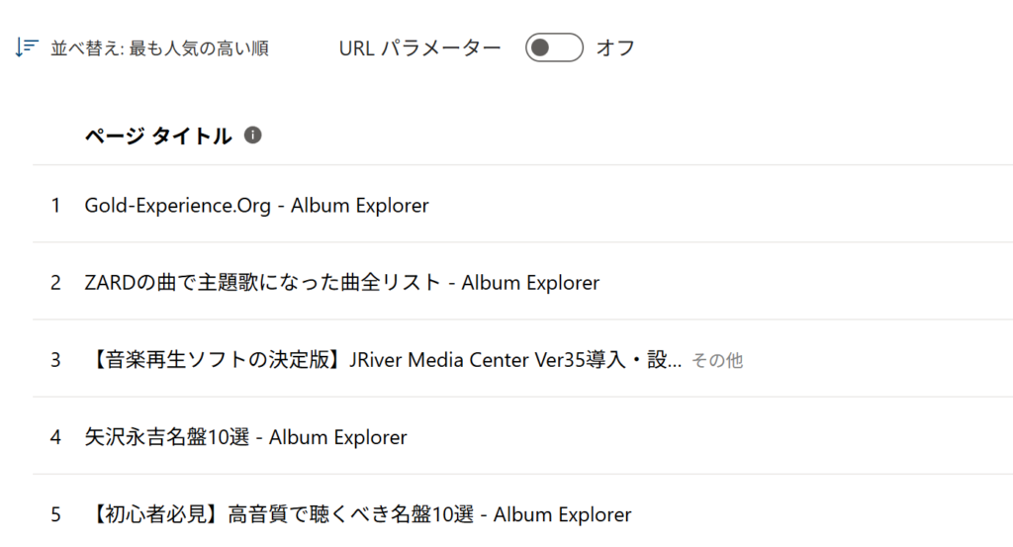Click rank number 1 in the list
This screenshot has height=547, width=1013.
(x=56, y=206)
